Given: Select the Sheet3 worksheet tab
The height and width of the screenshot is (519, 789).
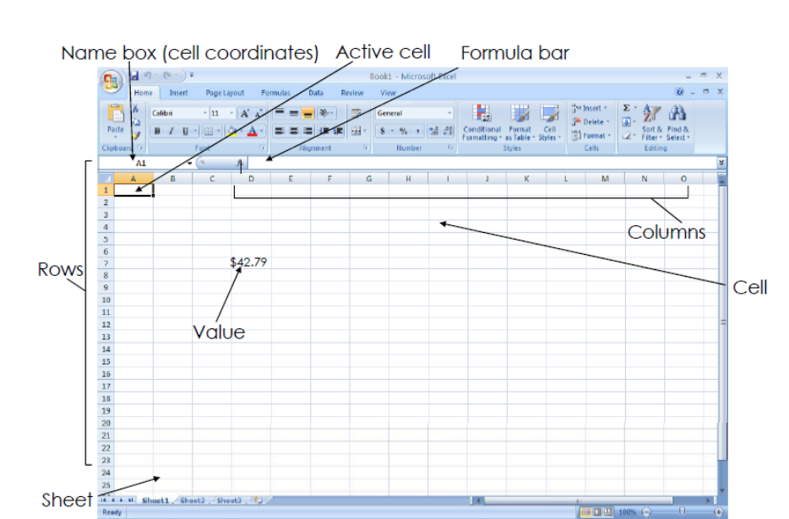Looking at the screenshot, I should pos(229,500).
